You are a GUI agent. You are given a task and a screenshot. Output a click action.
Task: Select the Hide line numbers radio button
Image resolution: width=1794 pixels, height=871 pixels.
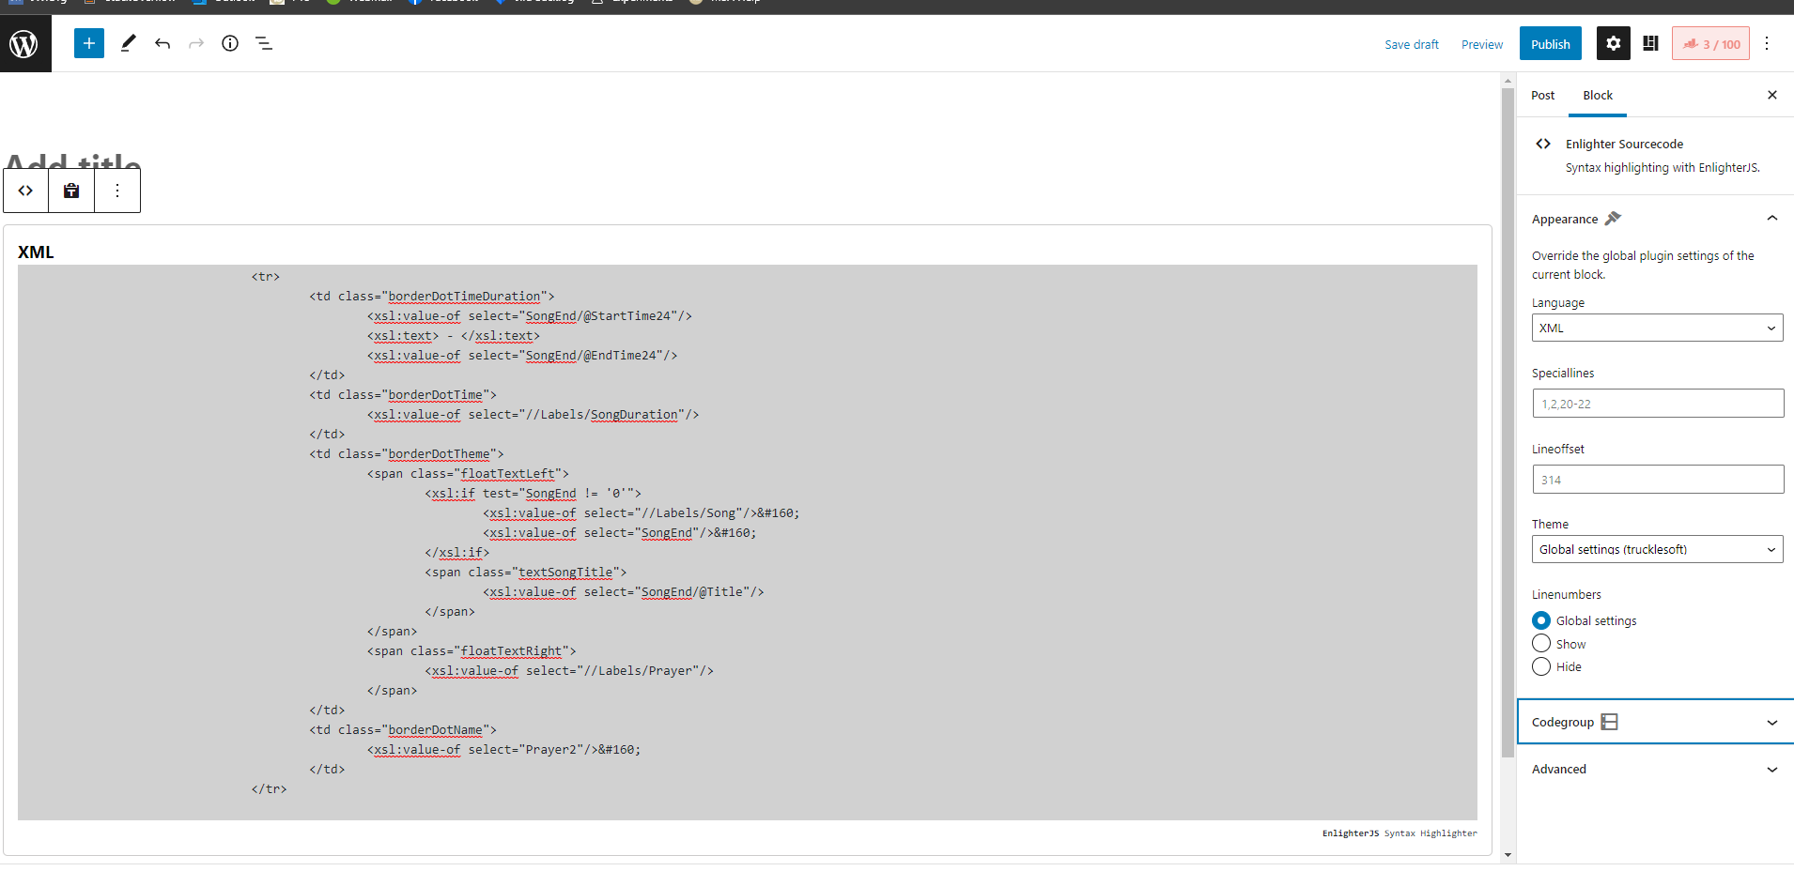pyautogui.click(x=1540, y=666)
